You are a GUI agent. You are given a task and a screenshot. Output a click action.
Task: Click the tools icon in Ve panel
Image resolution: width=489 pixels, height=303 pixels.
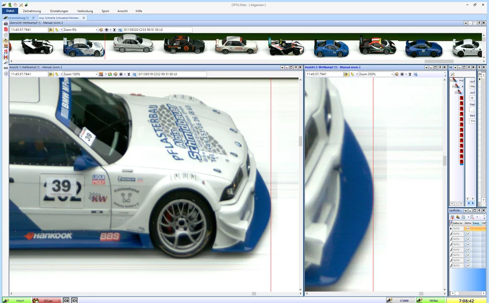(x=452, y=74)
